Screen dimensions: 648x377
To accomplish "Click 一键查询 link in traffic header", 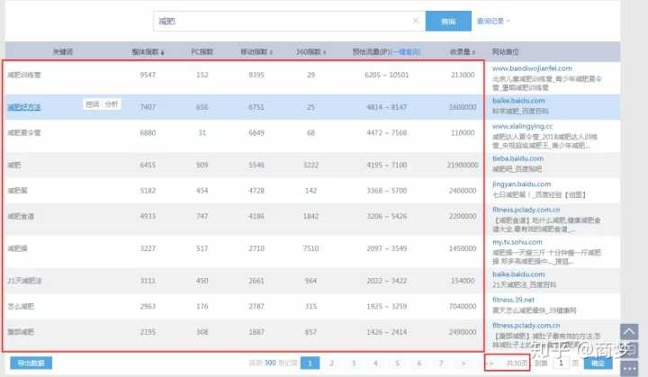I will click(x=407, y=52).
